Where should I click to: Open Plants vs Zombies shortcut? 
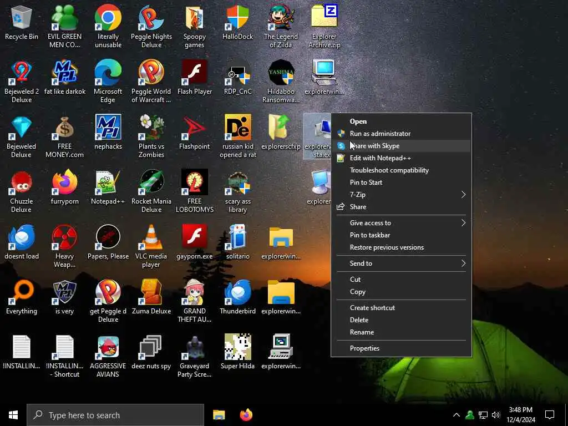(x=151, y=136)
